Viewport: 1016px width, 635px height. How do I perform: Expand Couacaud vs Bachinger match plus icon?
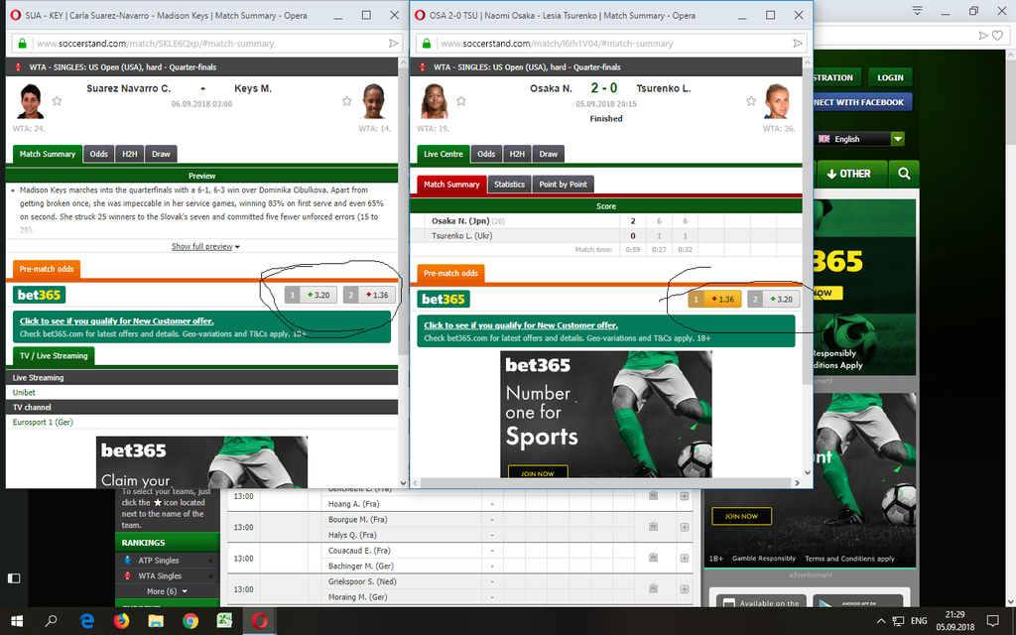pyautogui.click(x=685, y=558)
